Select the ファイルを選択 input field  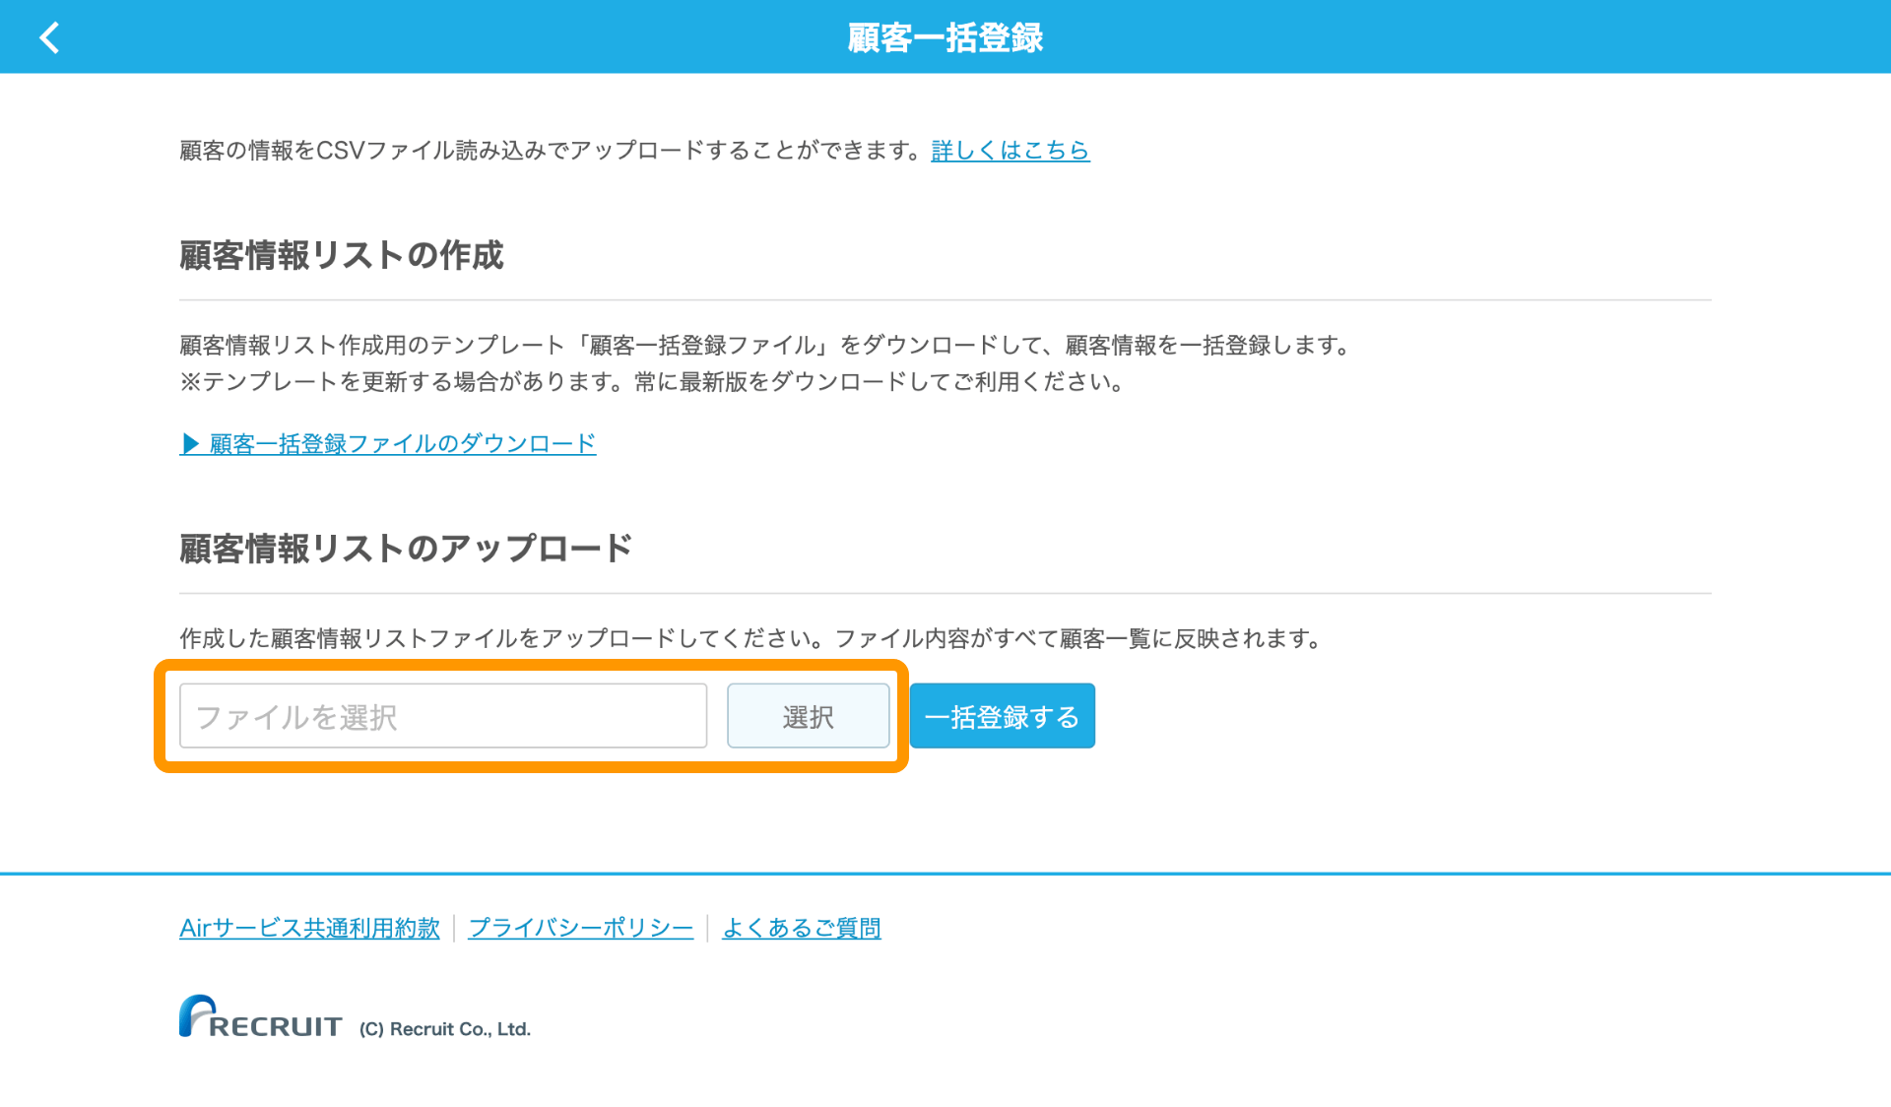(444, 716)
